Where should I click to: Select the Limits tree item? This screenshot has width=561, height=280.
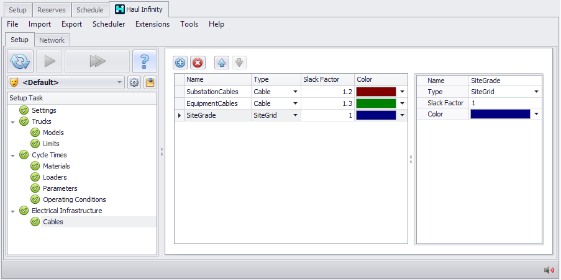(51, 143)
